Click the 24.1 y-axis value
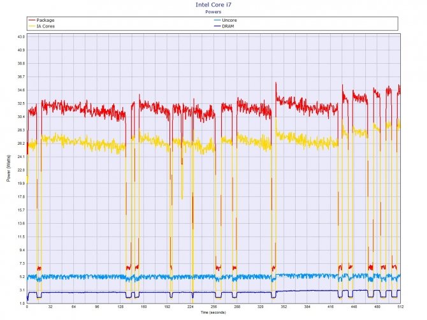The width and height of the screenshot is (427, 320). [22, 157]
